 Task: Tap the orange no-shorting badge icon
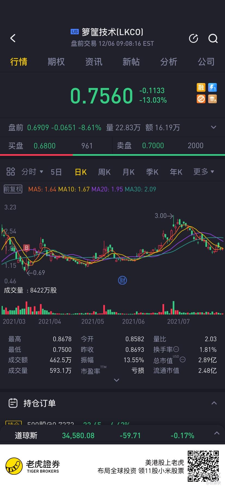pyautogui.click(x=201, y=99)
